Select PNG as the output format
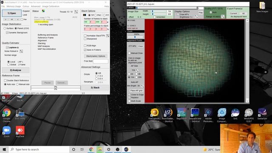 pyautogui.click(x=95, y=15)
